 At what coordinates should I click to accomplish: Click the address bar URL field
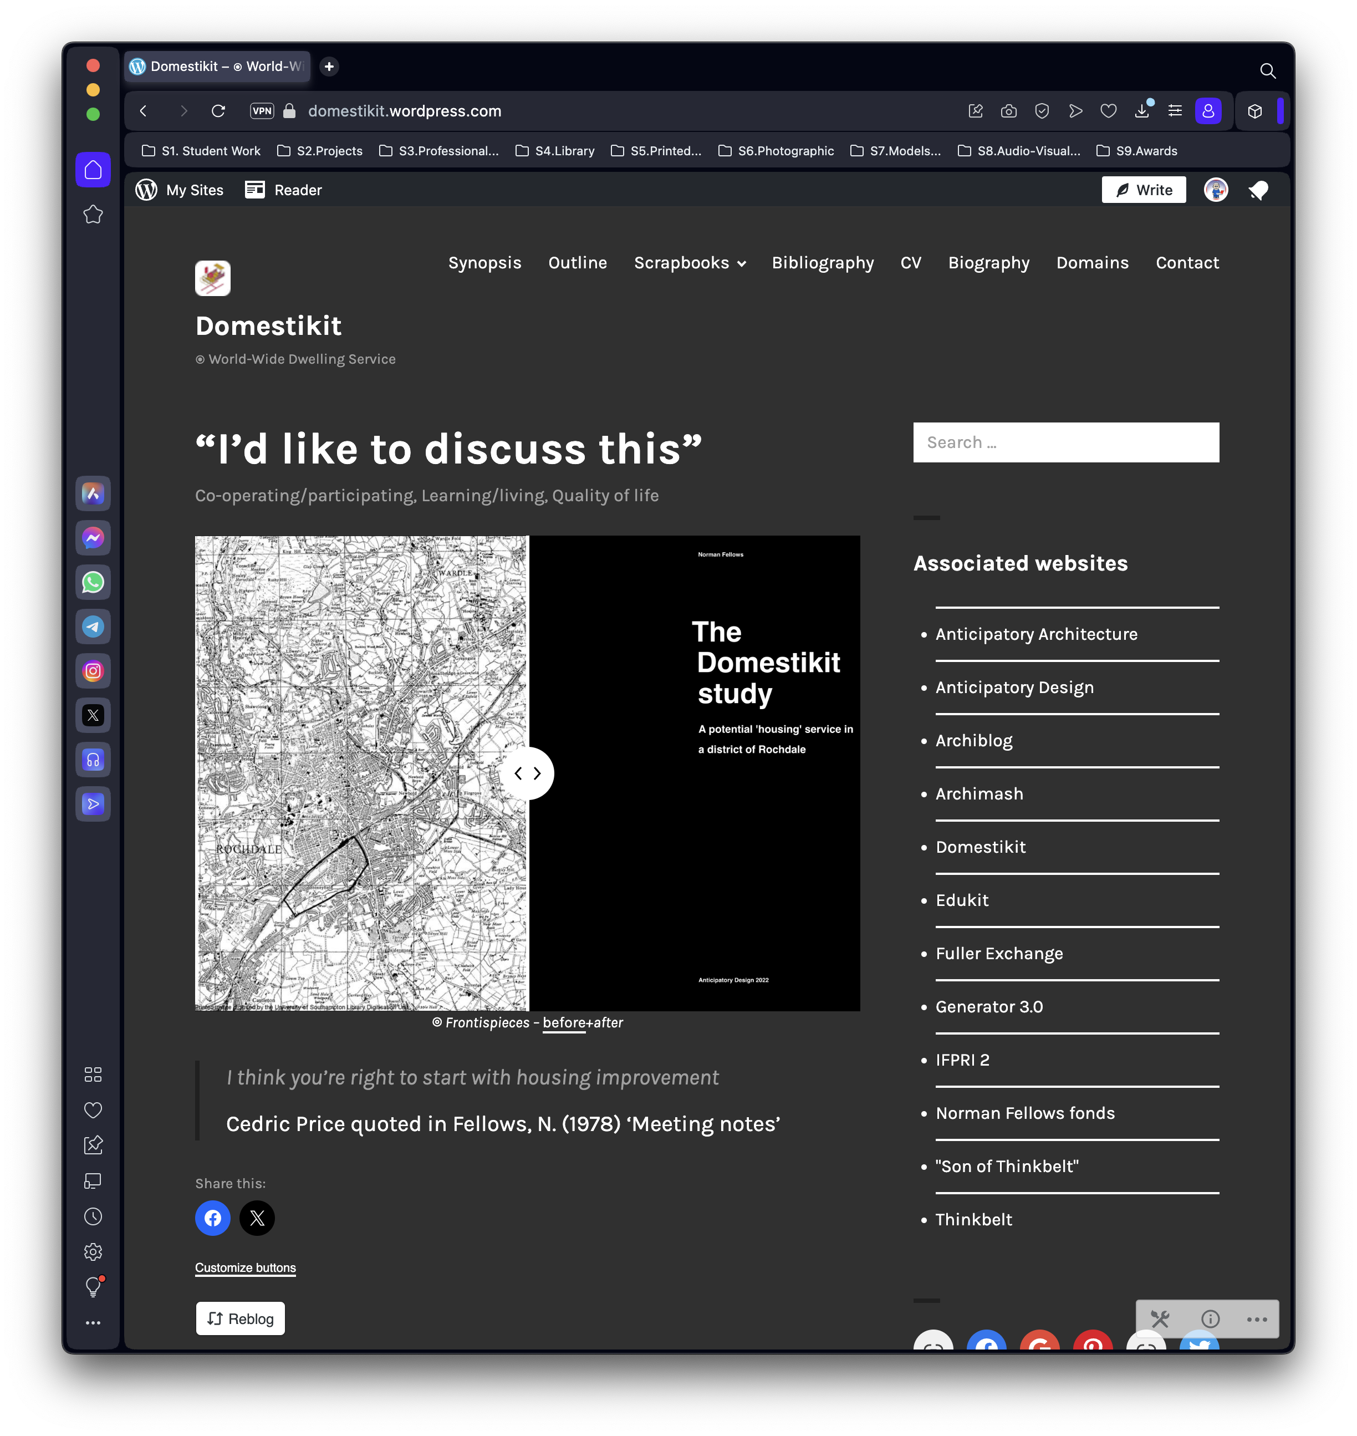coord(405,111)
